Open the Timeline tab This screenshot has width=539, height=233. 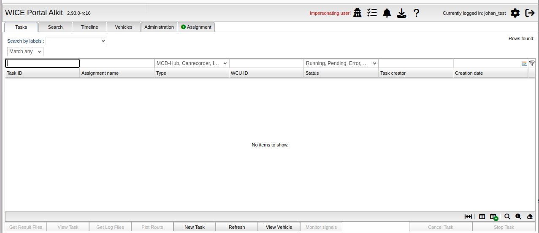(x=89, y=27)
